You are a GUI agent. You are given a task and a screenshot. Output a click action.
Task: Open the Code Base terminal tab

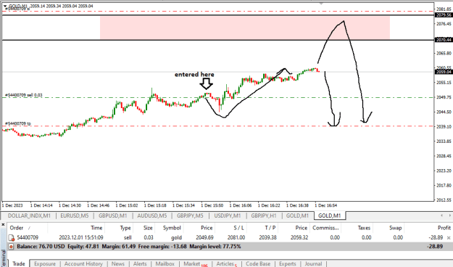258,263
